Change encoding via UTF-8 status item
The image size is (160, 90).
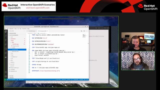tap(68, 79)
